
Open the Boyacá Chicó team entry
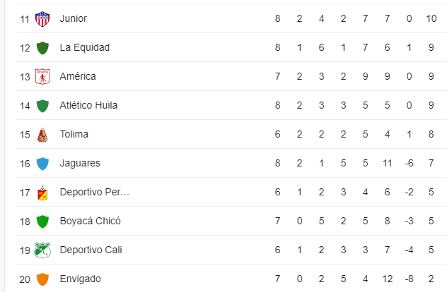[x=91, y=221]
